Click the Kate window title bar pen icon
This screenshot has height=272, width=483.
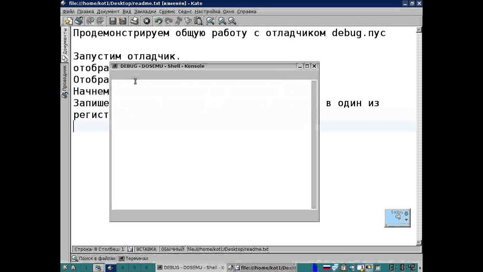click(64, 3)
